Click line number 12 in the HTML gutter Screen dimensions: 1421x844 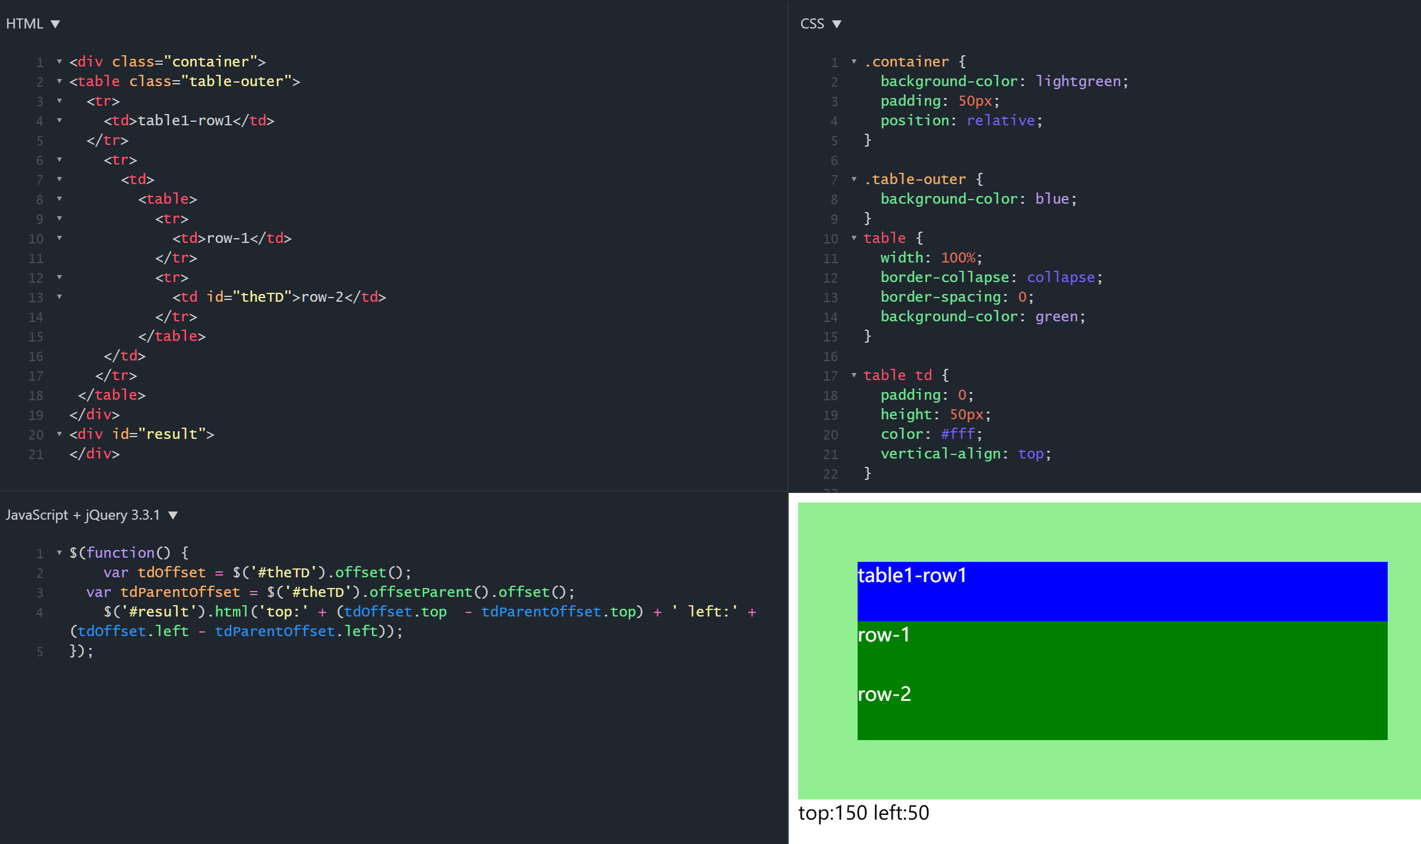[36, 278]
